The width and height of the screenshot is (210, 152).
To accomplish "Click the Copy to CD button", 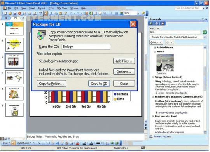I will tap(99, 84).
